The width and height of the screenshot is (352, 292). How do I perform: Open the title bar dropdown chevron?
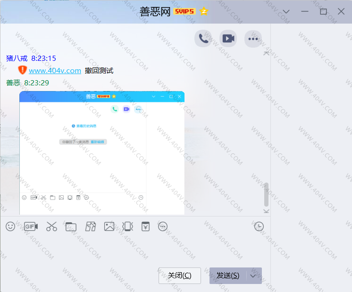click(286, 11)
